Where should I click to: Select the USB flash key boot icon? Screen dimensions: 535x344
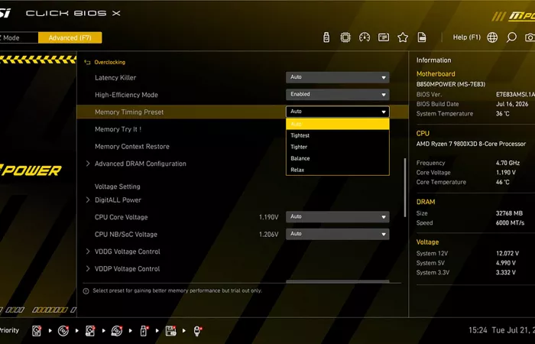(144, 331)
